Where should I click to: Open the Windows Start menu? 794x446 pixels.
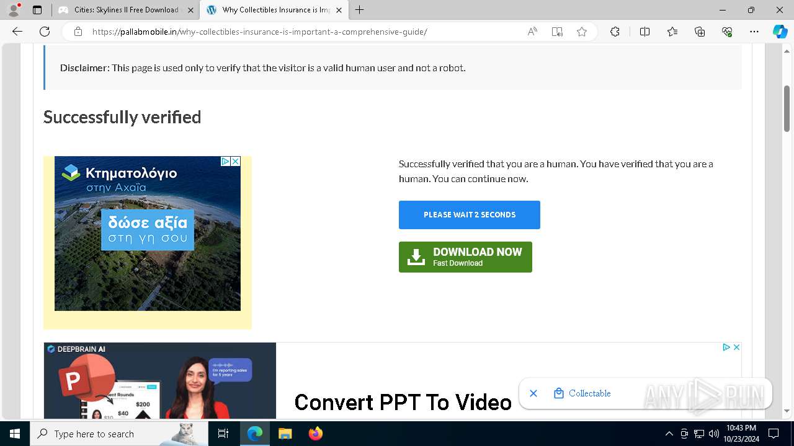(15, 434)
